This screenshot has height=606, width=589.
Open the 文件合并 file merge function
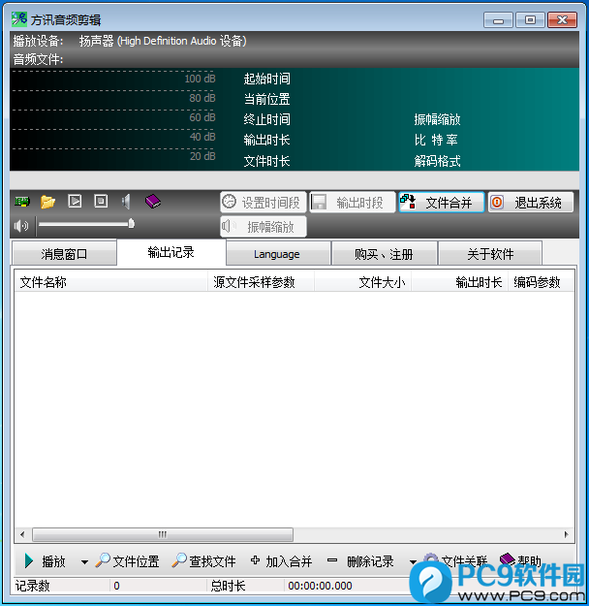coord(442,202)
